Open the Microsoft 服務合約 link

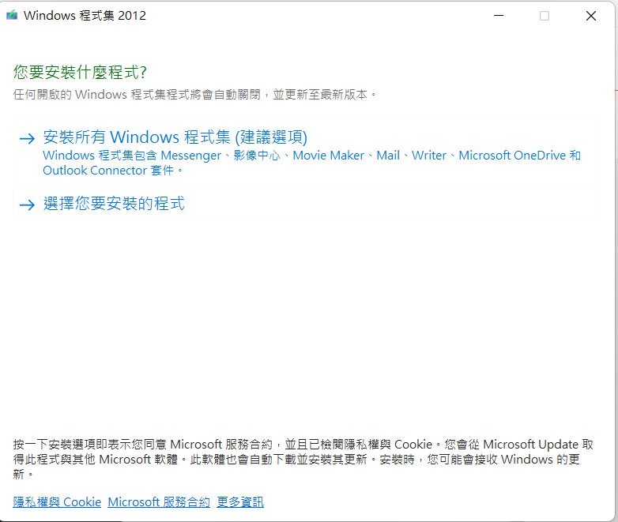(x=159, y=502)
